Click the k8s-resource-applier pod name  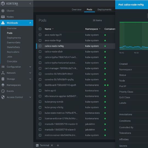(x=61, y=96)
